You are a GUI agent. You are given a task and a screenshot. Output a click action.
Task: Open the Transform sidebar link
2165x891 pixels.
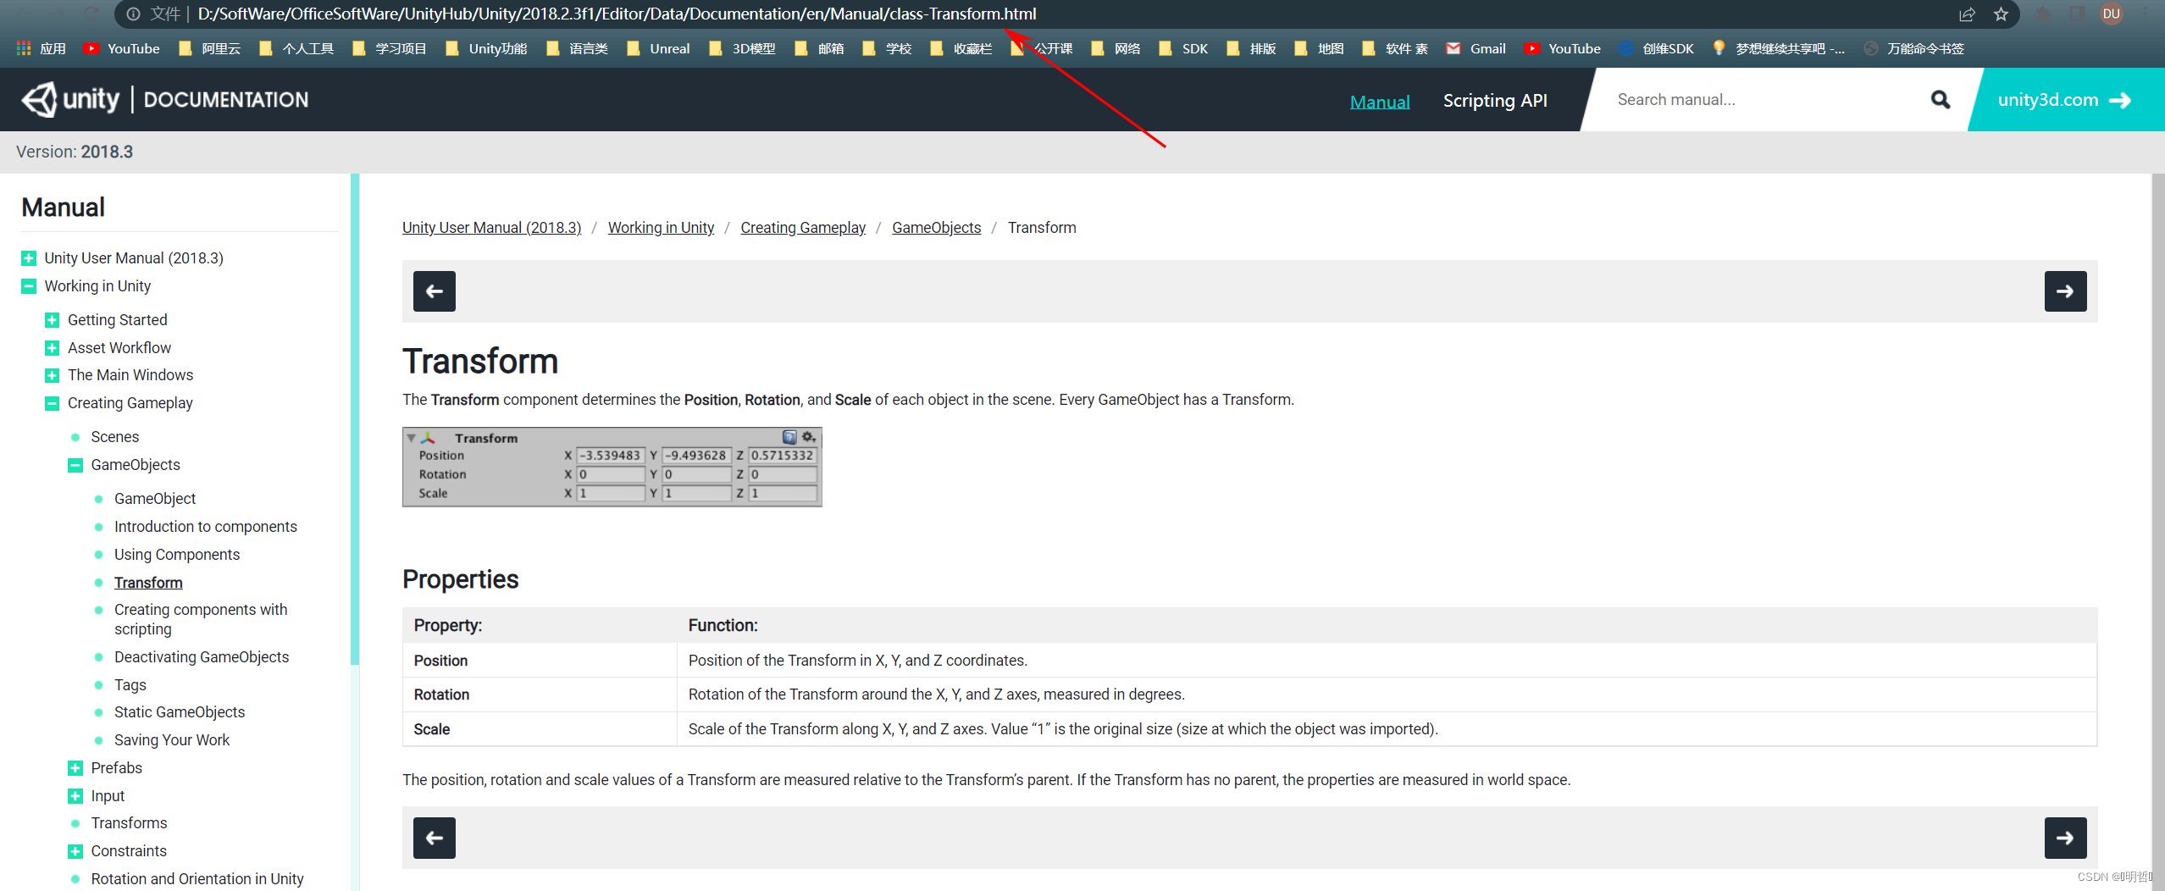pos(148,583)
